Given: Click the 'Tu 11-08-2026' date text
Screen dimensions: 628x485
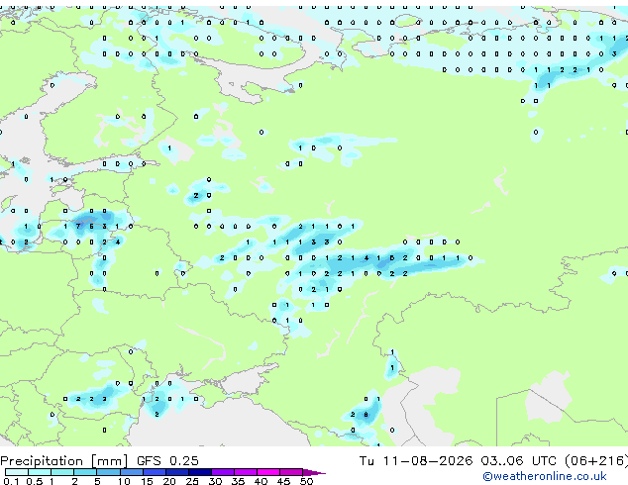Looking at the screenshot, I should 416,461.
